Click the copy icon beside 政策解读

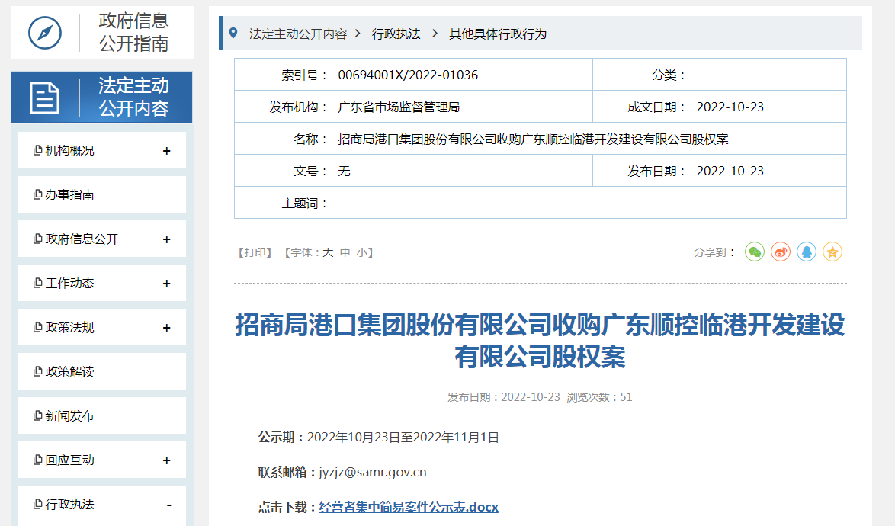(x=37, y=371)
